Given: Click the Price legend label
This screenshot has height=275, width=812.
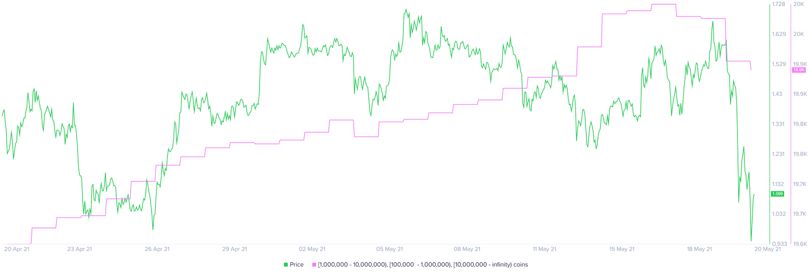Looking at the screenshot, I should (297, 264).
